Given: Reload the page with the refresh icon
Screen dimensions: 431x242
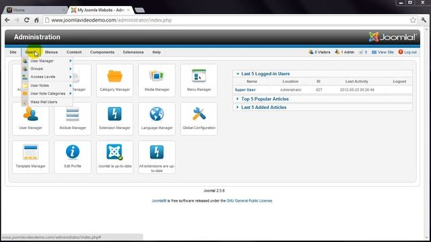Looking at the screenshot, I should [x=27, y=20].
